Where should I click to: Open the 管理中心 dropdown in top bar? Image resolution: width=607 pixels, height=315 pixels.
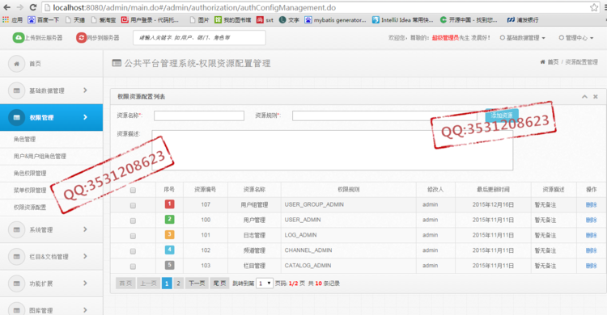[x=576, y=38]
